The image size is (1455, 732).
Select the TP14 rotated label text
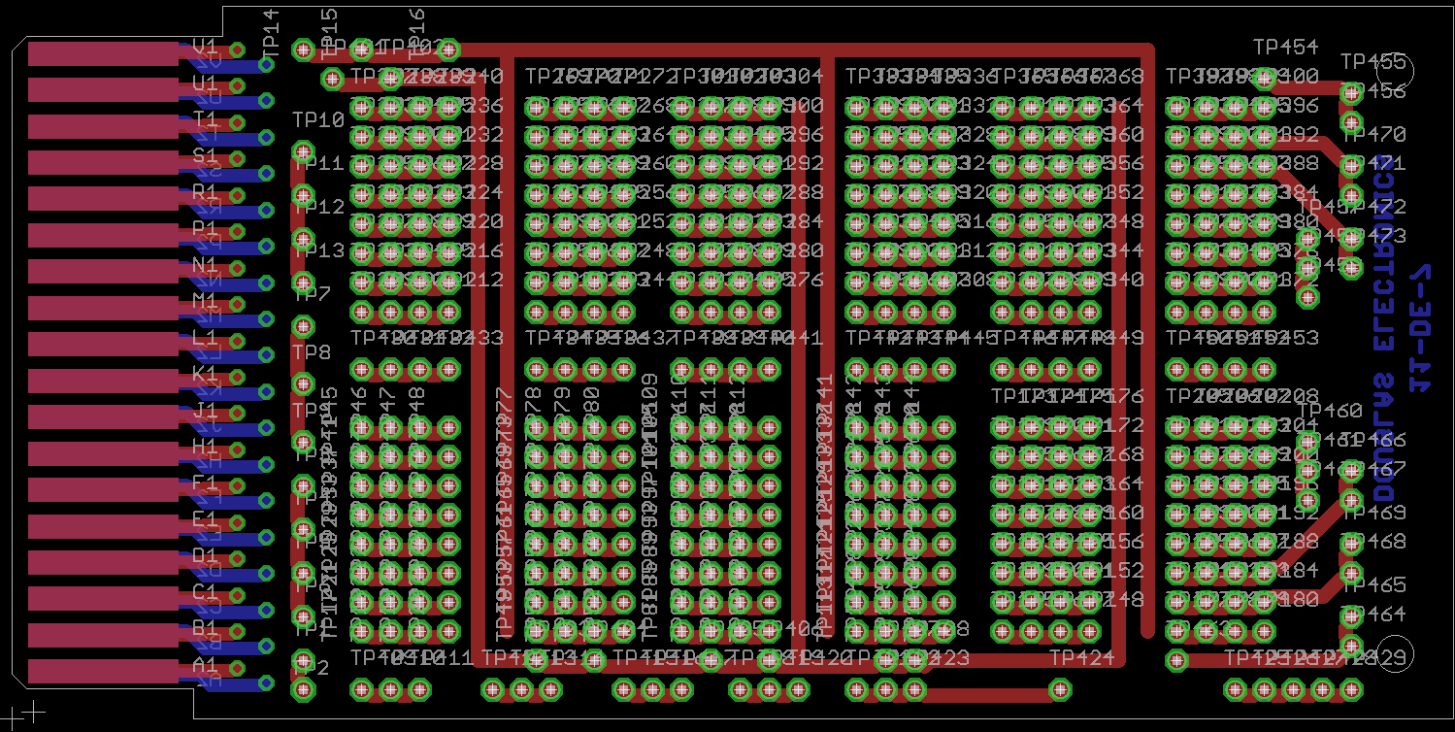click(272, 32)
